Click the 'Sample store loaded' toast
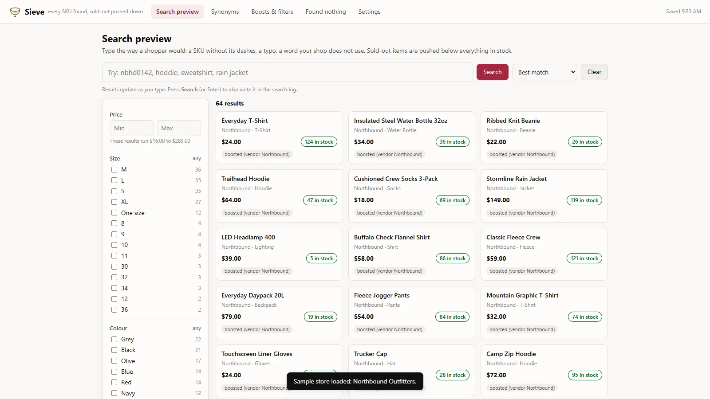The image size is (710, 399). (355, 381)
